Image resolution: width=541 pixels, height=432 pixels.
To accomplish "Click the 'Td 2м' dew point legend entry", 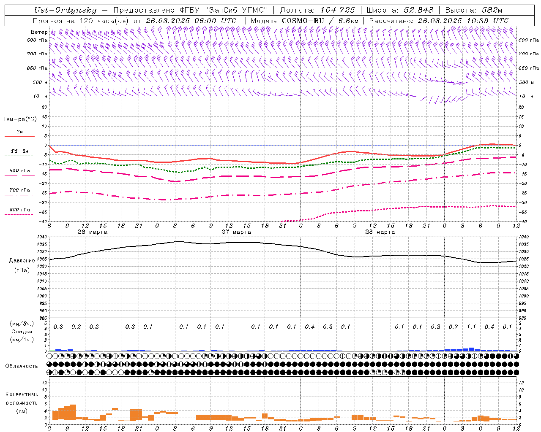I will click(x=19, y=151).
